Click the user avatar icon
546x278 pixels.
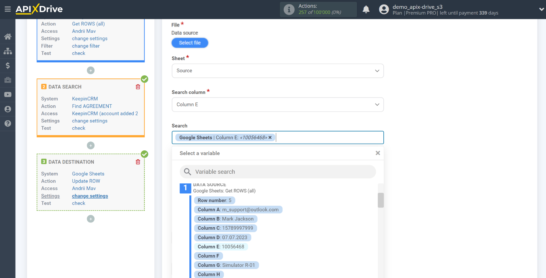point(384,9)
